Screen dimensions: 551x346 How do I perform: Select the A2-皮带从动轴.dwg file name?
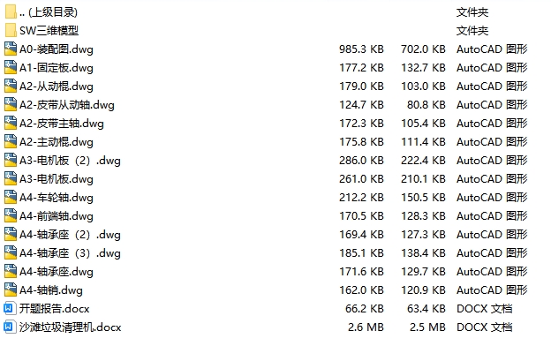click(67, 105)
